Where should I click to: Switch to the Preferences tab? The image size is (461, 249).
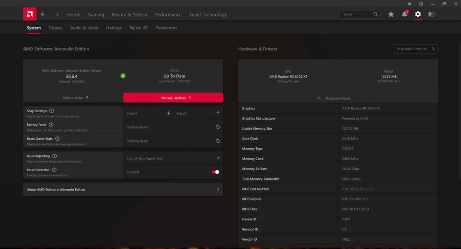click(x=166, y=28)
